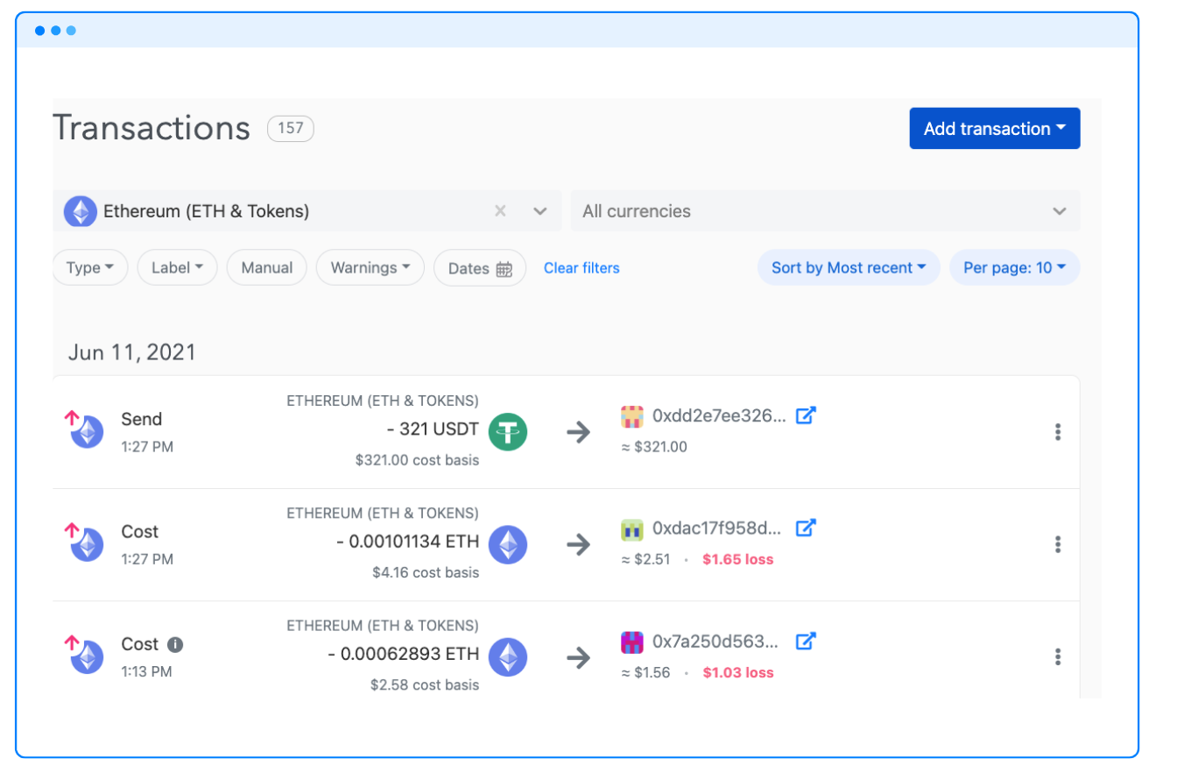The width and height of the screenshot is (1191, 780).
Task: Click the Clear filters link
Action: click(581, 268)
